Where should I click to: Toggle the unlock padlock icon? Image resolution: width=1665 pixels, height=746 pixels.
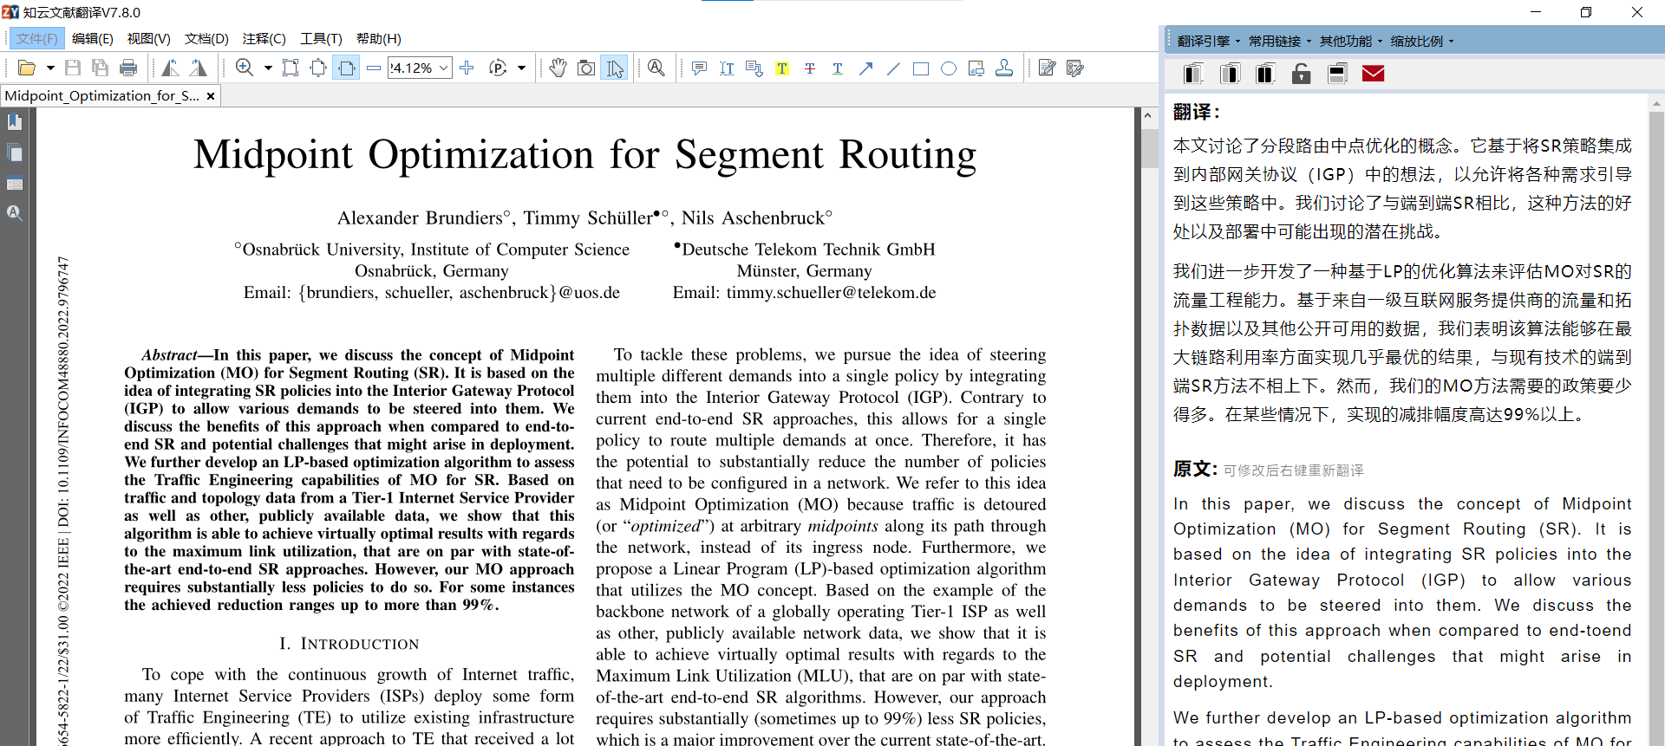click(x=1301, y=74)
